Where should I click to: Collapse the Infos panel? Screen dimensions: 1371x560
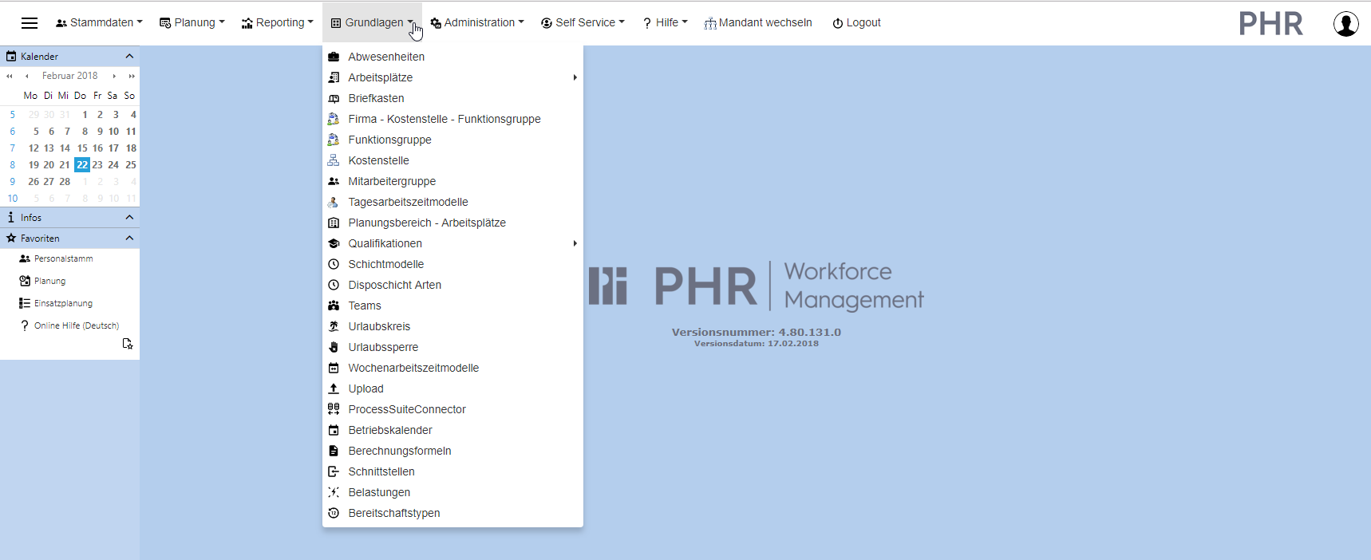(x=129, y=218)
